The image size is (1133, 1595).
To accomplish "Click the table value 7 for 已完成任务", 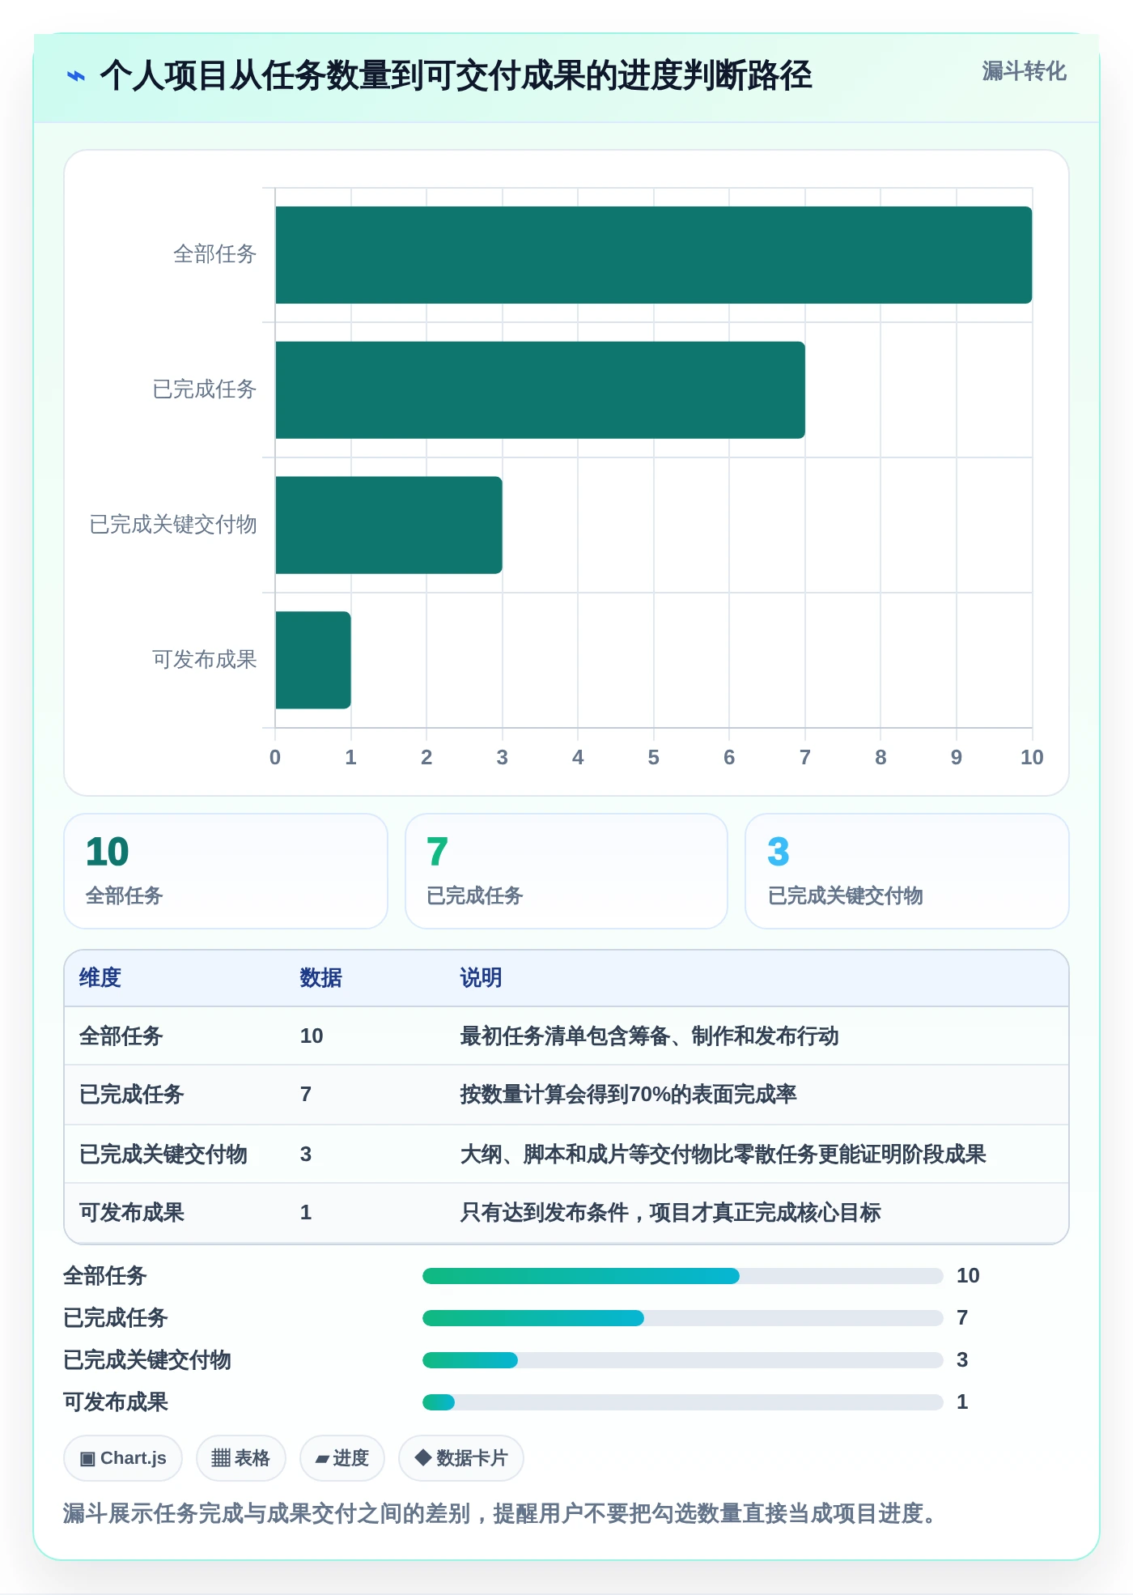I will click(x=306, y=1095).
